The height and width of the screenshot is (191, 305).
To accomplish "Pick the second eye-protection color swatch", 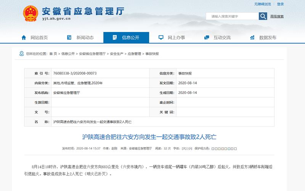I will pyautogui.click(x=216, y=149).
